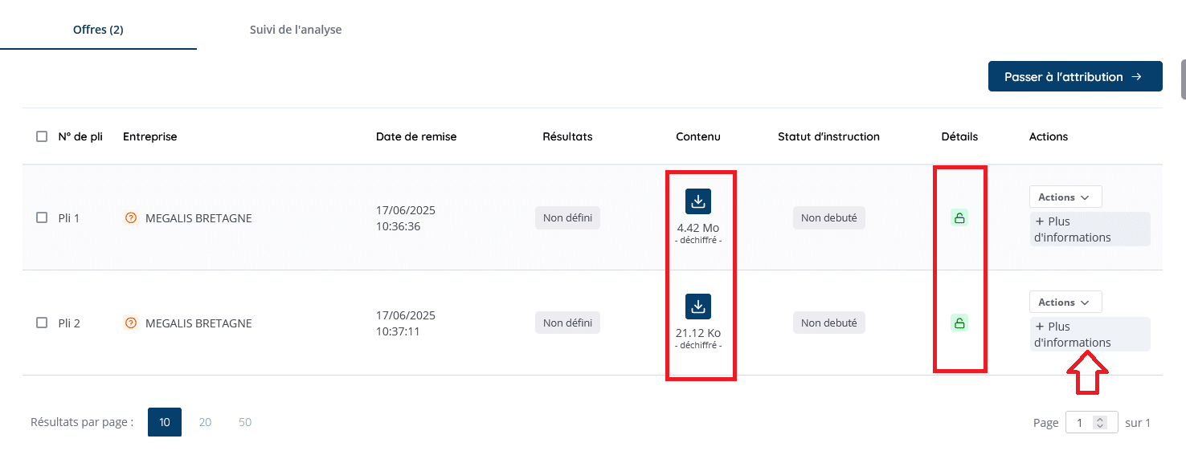Check the Pli 2 row checkbox

[x=42, y=323]
